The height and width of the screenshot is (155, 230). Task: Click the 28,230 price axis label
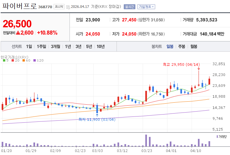[219, 75]
